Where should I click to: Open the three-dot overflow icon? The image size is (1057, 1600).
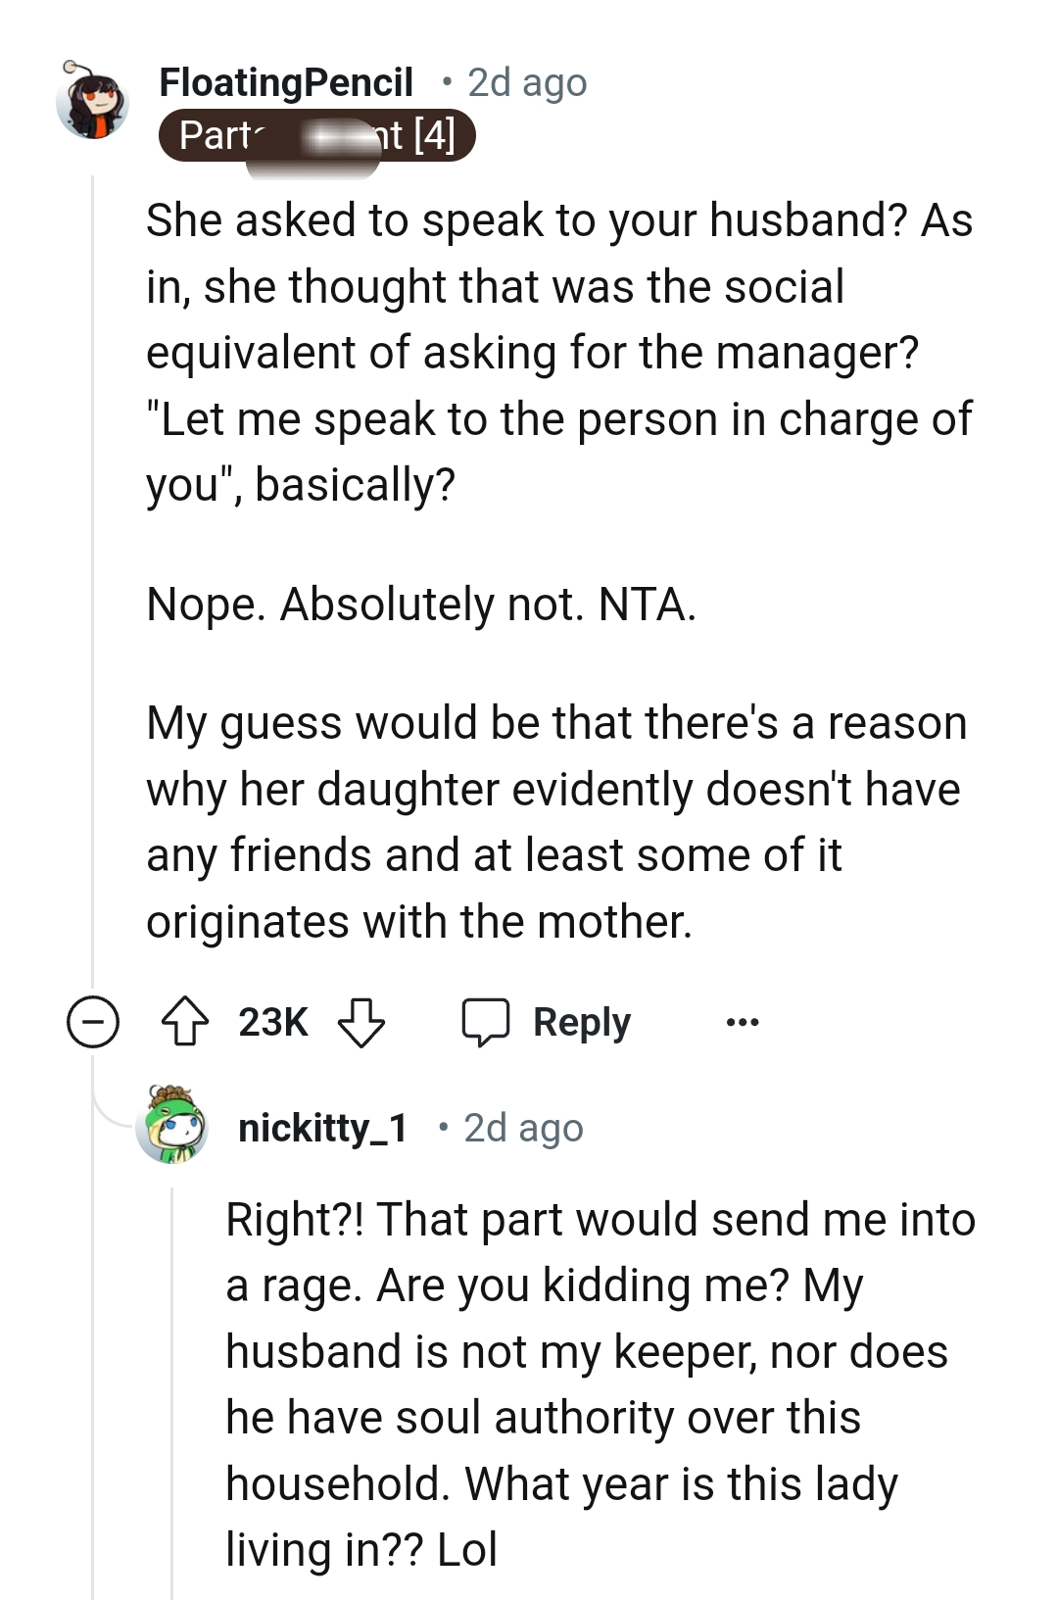pos(743,1023)
